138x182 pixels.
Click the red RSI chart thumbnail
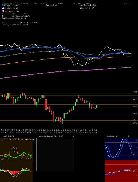click(121, 171)
